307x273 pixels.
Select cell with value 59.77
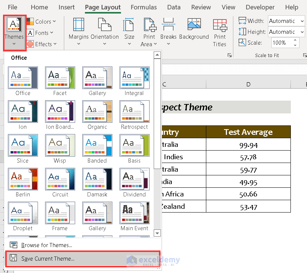click(248, 169)
